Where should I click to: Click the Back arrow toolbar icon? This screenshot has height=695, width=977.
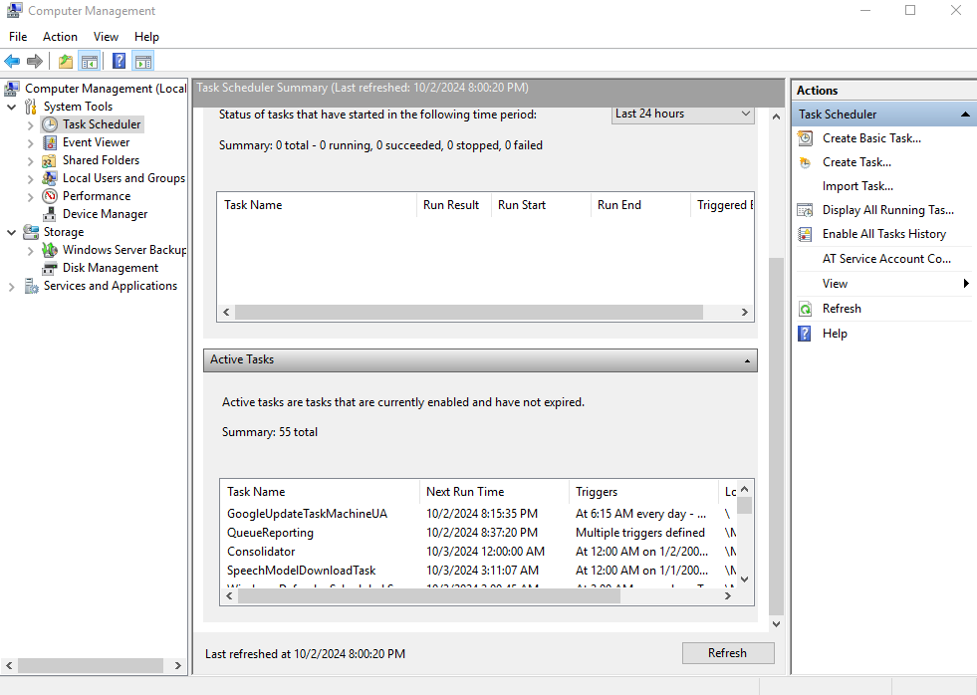click(12, 62)
